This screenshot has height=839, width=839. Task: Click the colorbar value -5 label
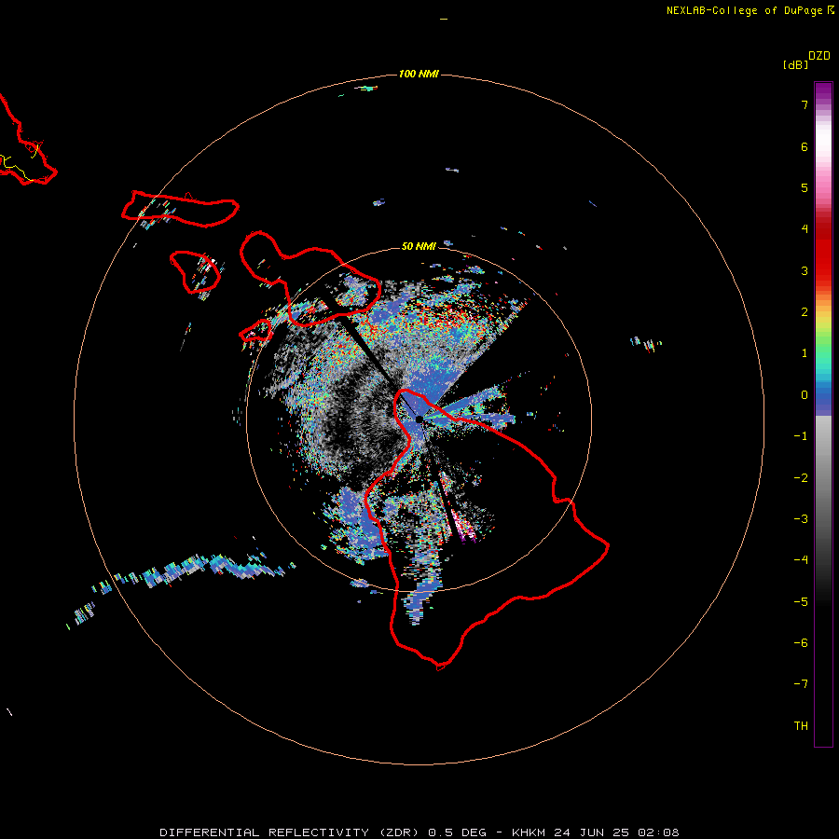click(801, 602)
